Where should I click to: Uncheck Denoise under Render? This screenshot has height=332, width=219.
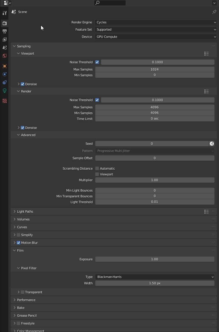click(23, 128)
